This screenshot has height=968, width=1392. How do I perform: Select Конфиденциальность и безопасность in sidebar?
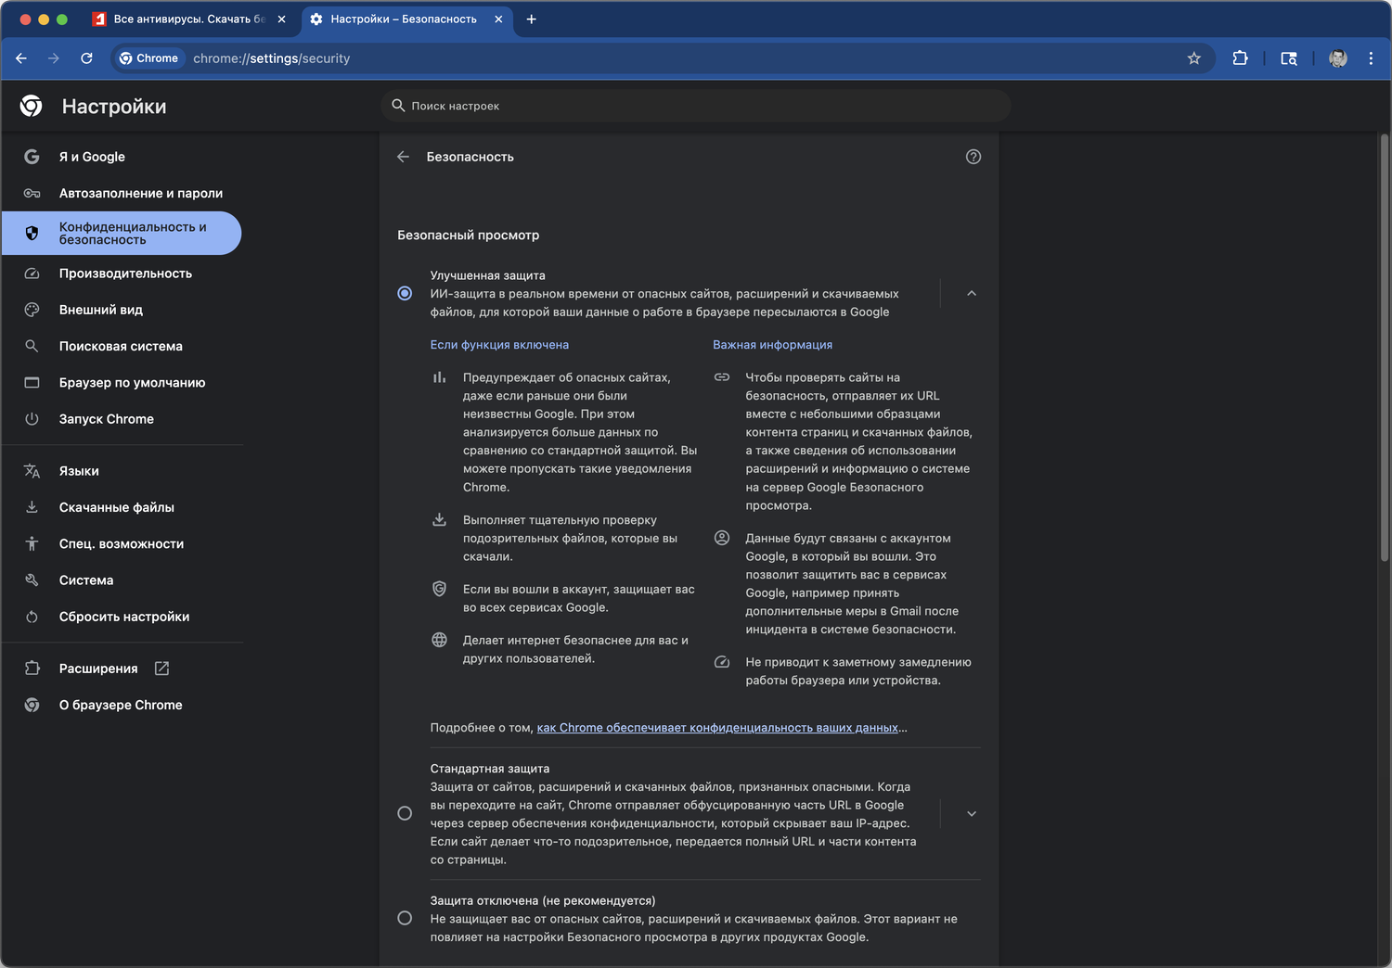pyautogui.click(x=122, y=234)
